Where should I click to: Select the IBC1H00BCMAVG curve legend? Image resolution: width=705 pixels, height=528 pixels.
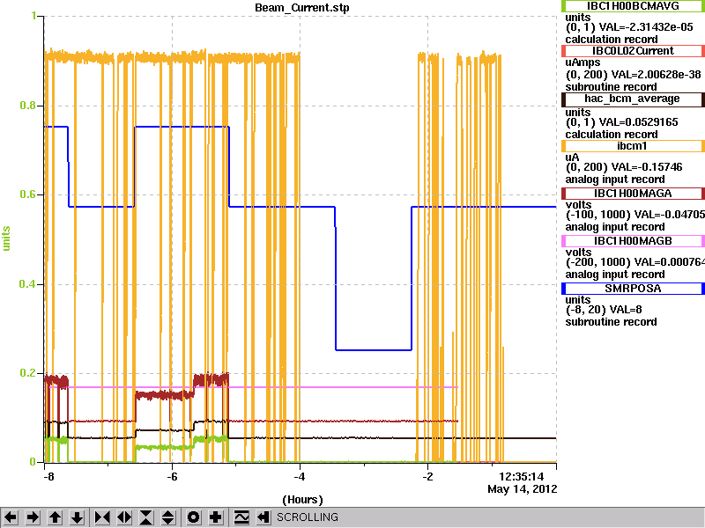click(x=633, y=6)
